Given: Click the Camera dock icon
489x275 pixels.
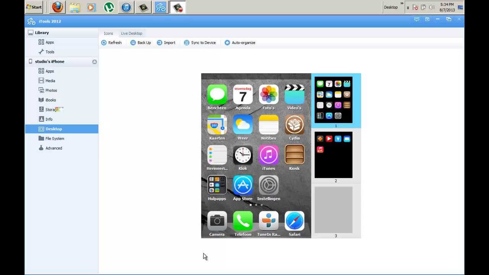Looking at the screenshot, I should tap(217, 221).
